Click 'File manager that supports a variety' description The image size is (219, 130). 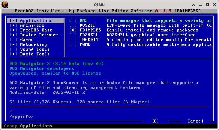(x=159, y=20)
